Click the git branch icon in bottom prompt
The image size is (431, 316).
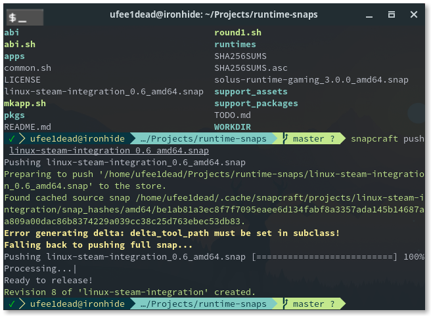[286, 304]
